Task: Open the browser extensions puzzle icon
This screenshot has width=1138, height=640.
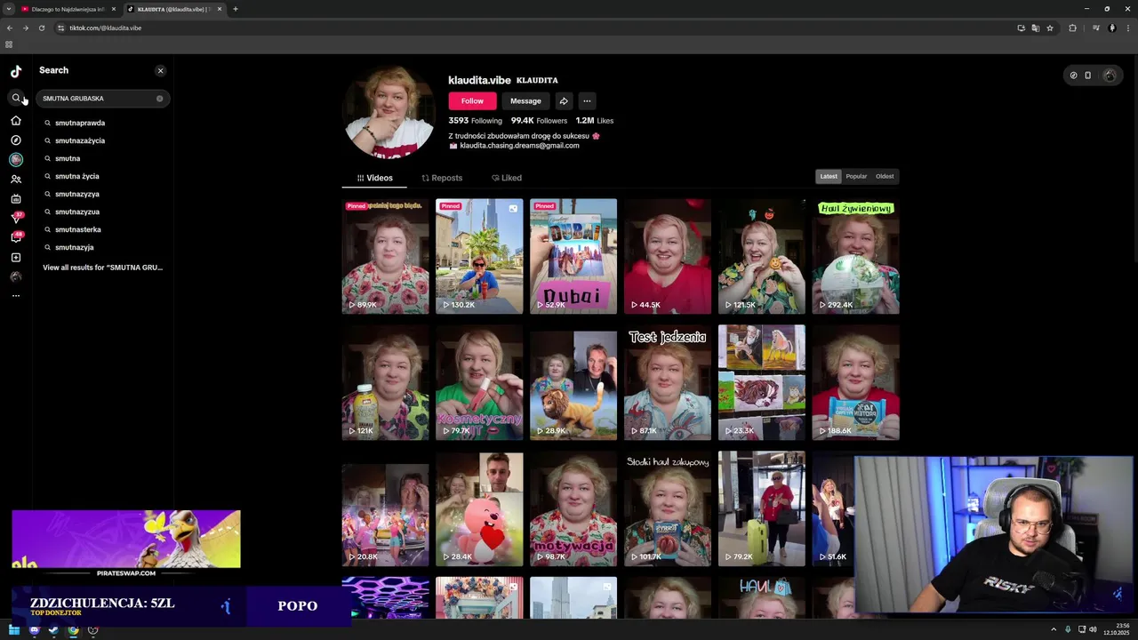Action: pos(1072,28)
